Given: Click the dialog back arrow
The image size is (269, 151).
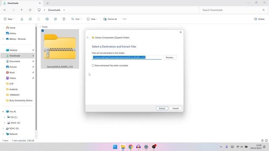Looking at the screenshot, I should [88, 37].
